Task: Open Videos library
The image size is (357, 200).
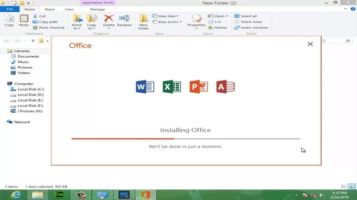Action: [x=23, y=73]
